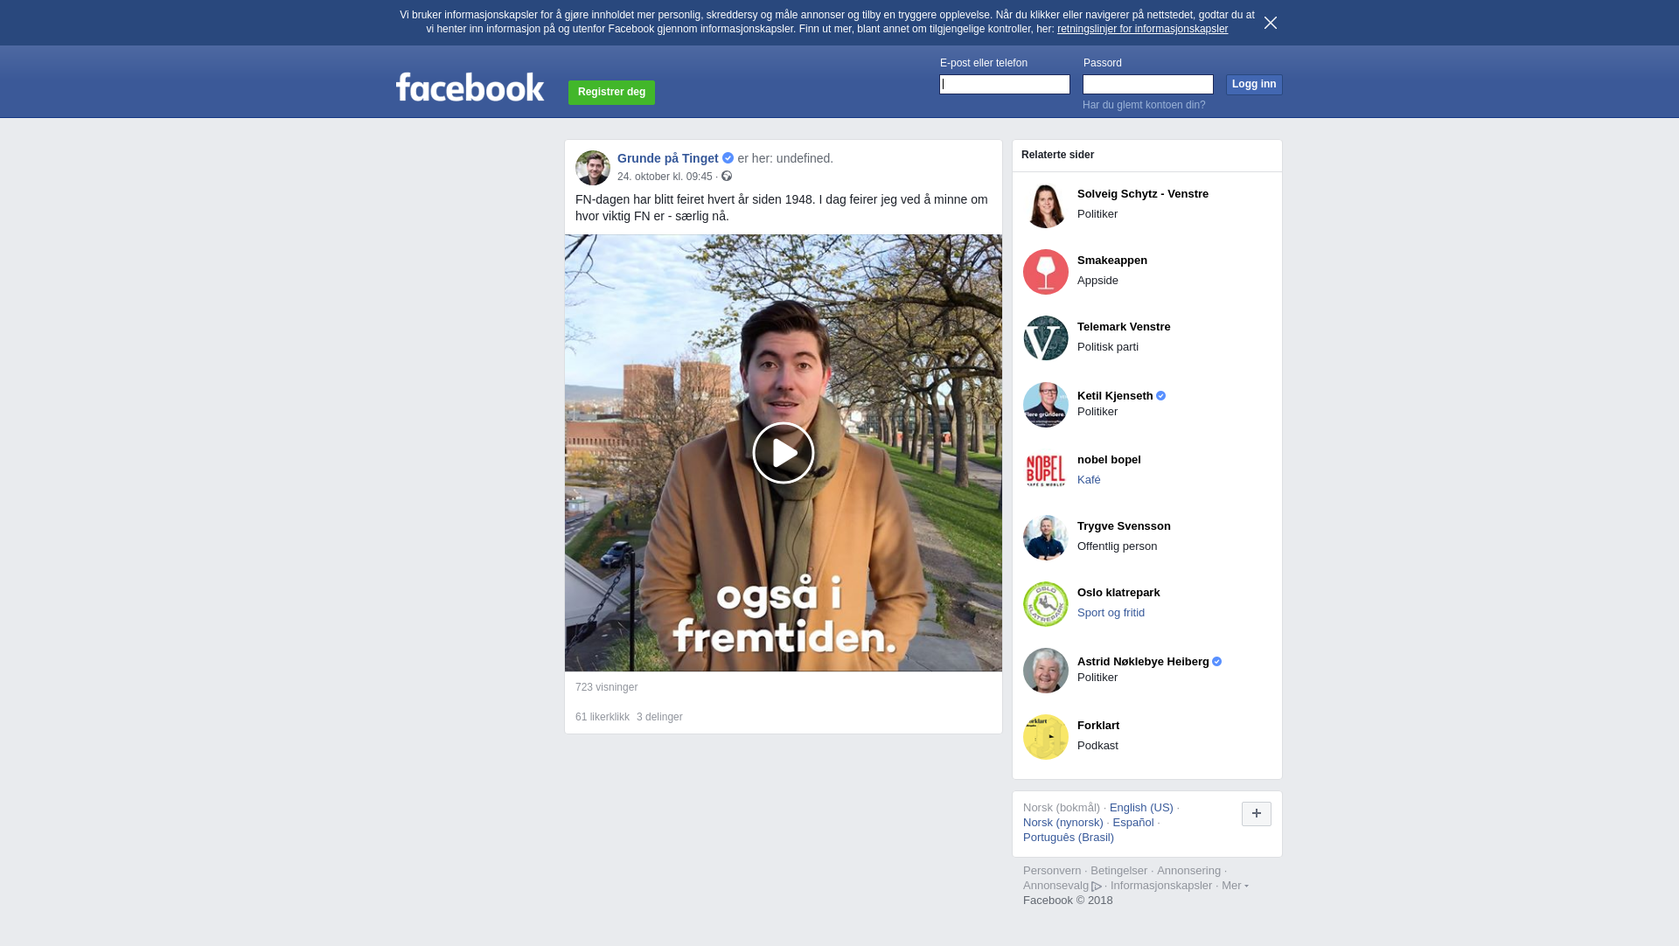Open the nobel bopel page link

pyautogui.click(x=1109, y=460)
